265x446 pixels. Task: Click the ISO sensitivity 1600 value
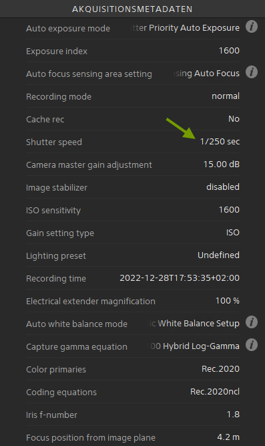[x=229, y=210]
